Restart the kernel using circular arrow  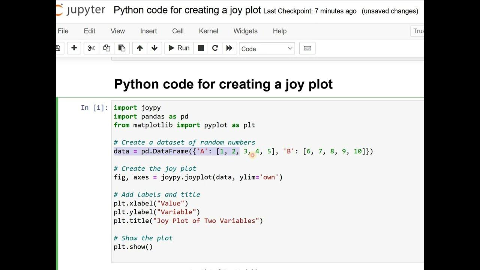click(x=215, y=48)
